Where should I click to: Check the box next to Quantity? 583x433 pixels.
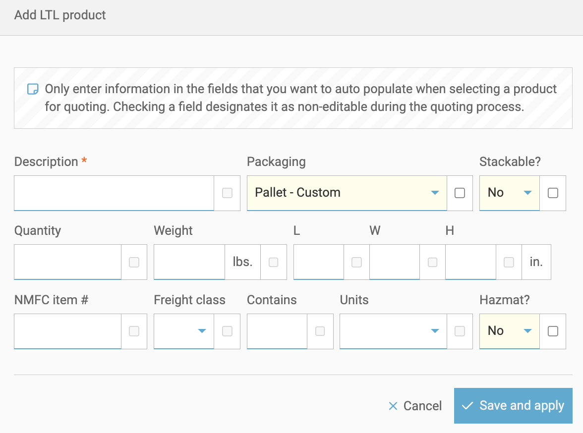point(134,262)
